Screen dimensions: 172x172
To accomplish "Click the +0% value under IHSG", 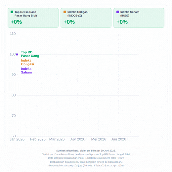I will point(122,22).
